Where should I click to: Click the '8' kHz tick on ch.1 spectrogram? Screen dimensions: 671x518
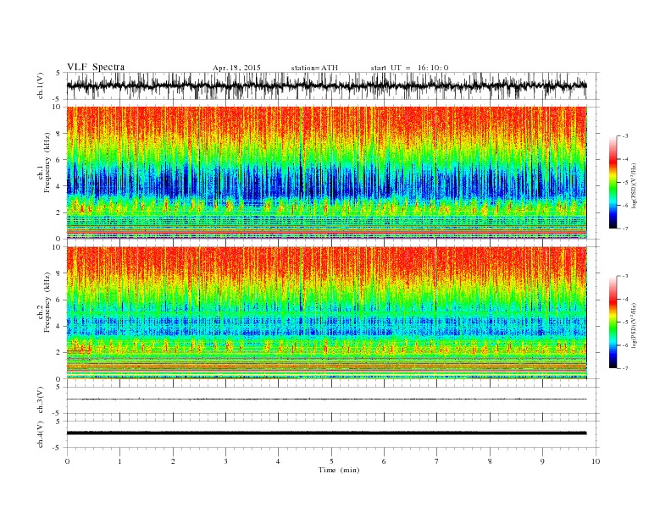pyautogui.click(x=58, y=134)
